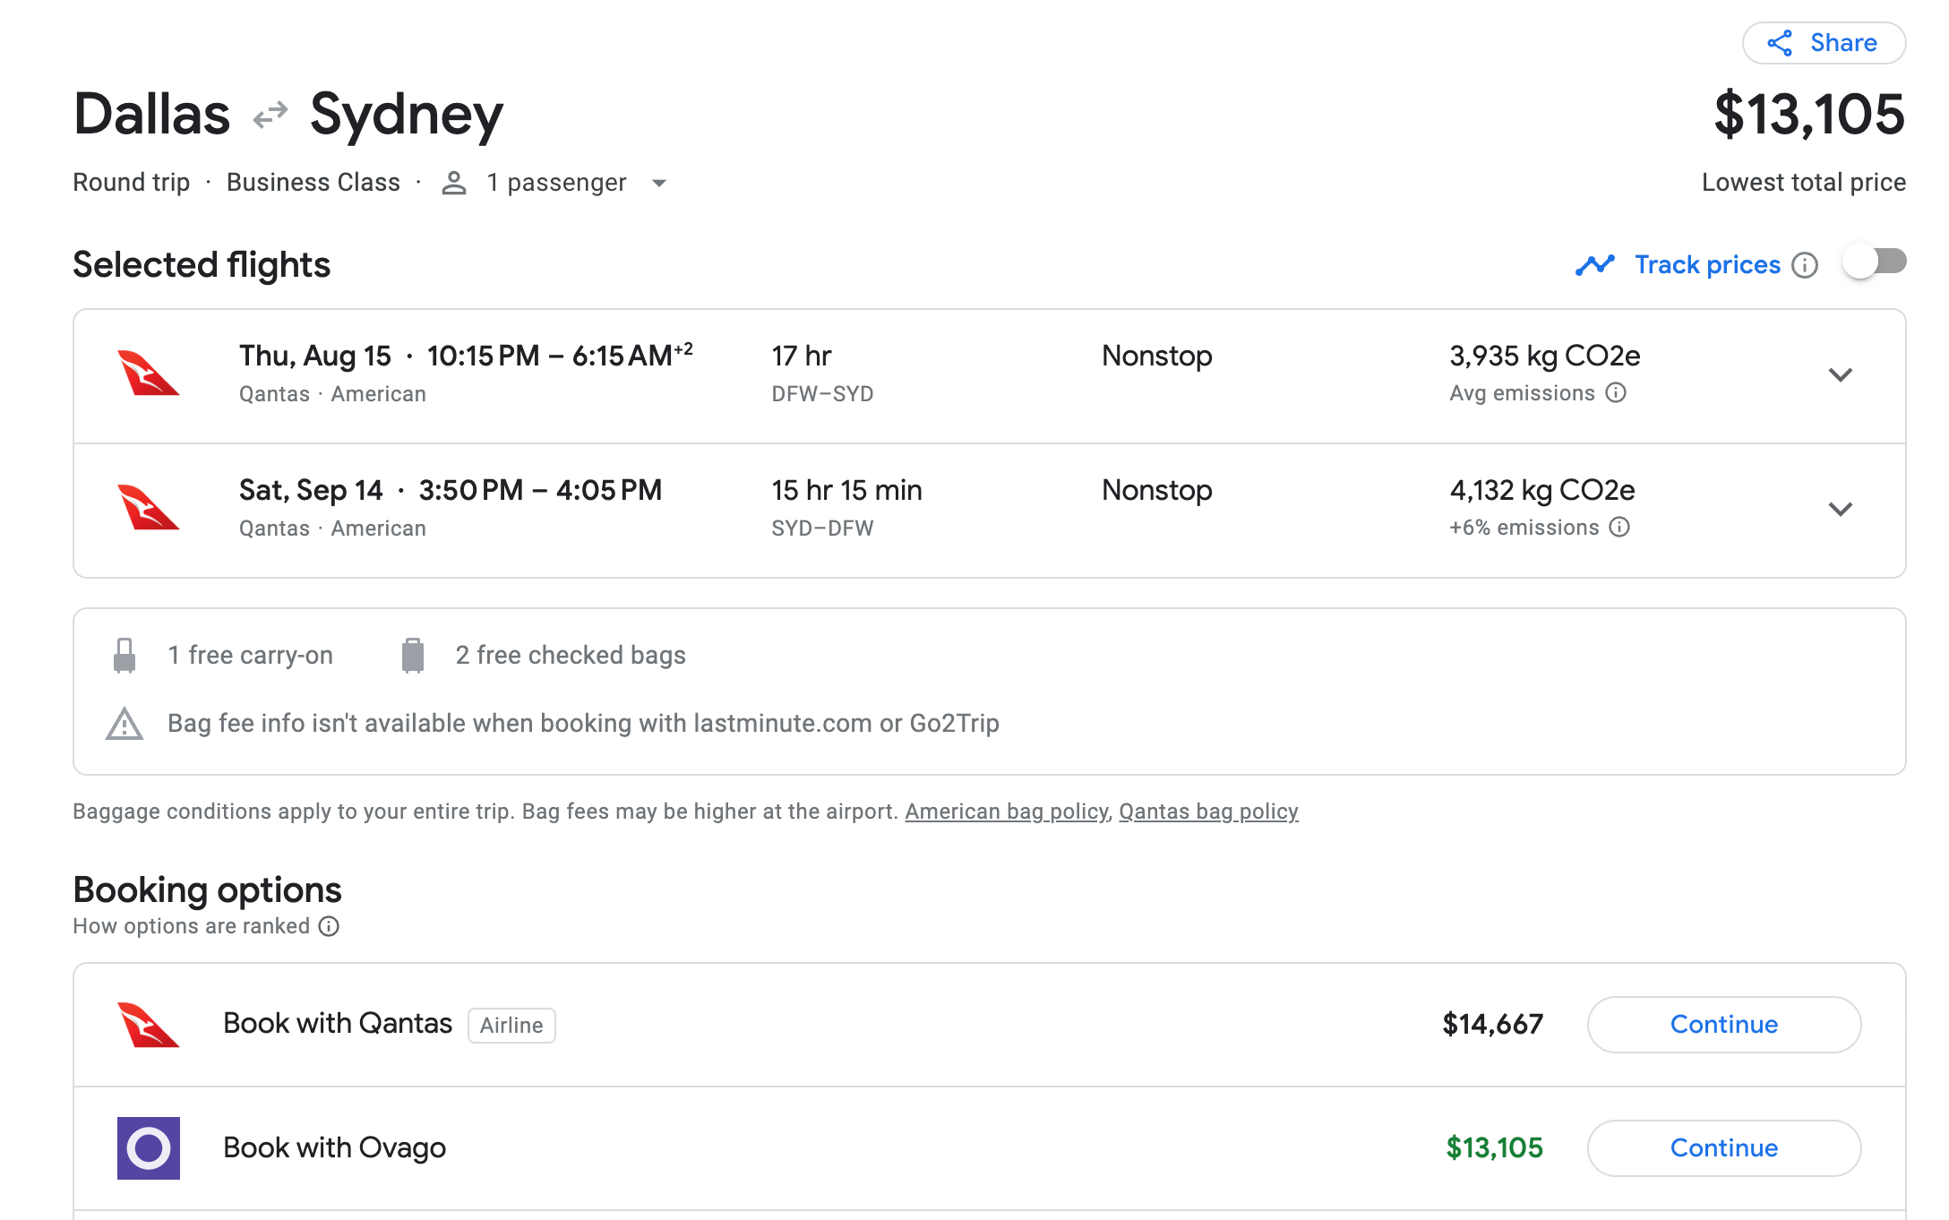The image size is (1949, 1220).
Task: Continue booking with Ovago
Action: click(x=1723, y=1147)
